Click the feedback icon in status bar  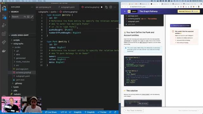coord(110,112)
